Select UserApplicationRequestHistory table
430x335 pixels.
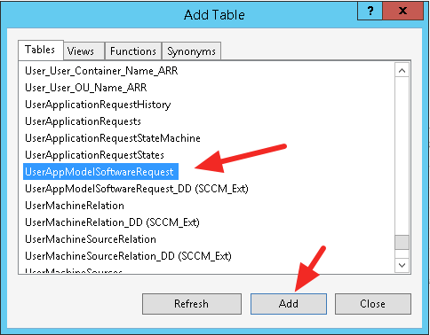98,105
